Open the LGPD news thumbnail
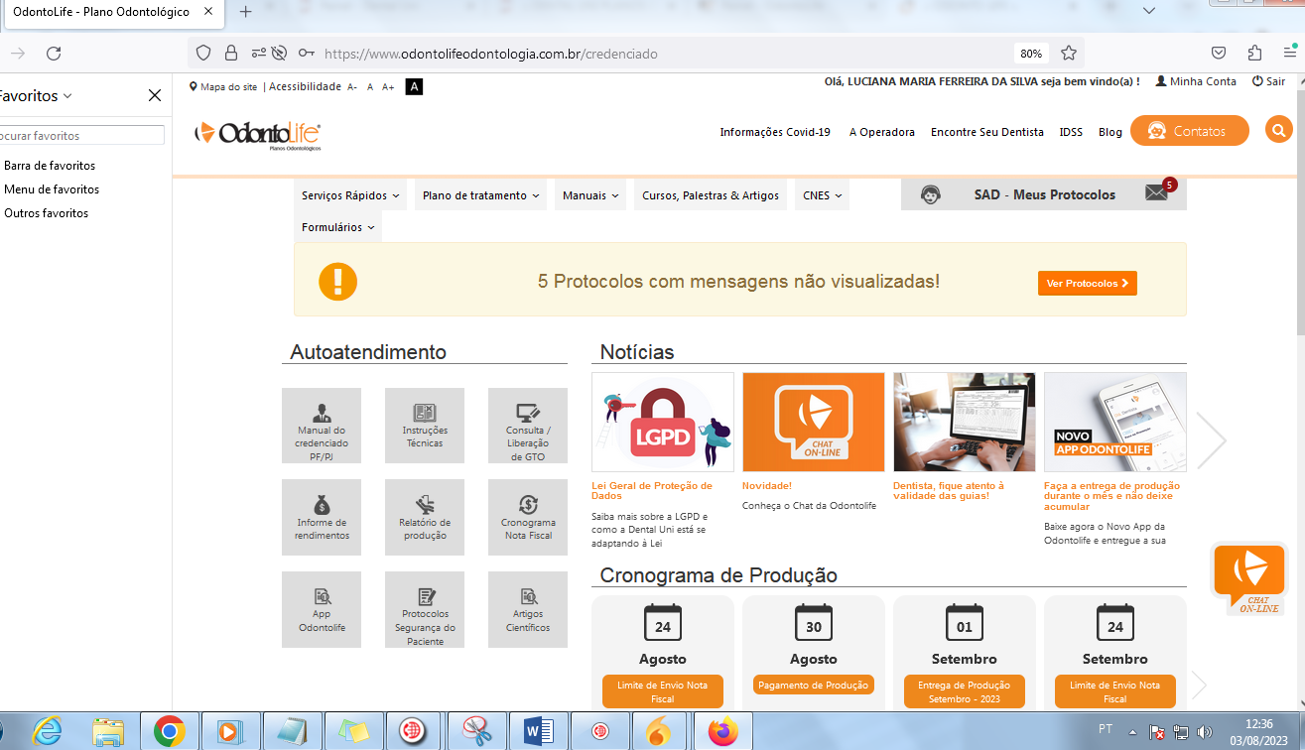Viewport: 1305px width, 750px height. coord(663,422)
